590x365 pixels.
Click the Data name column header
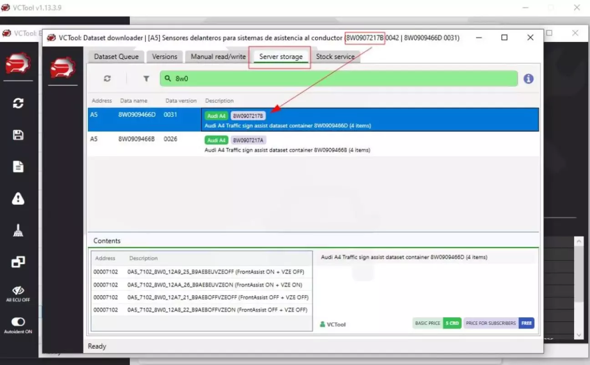tap(133, 101)
